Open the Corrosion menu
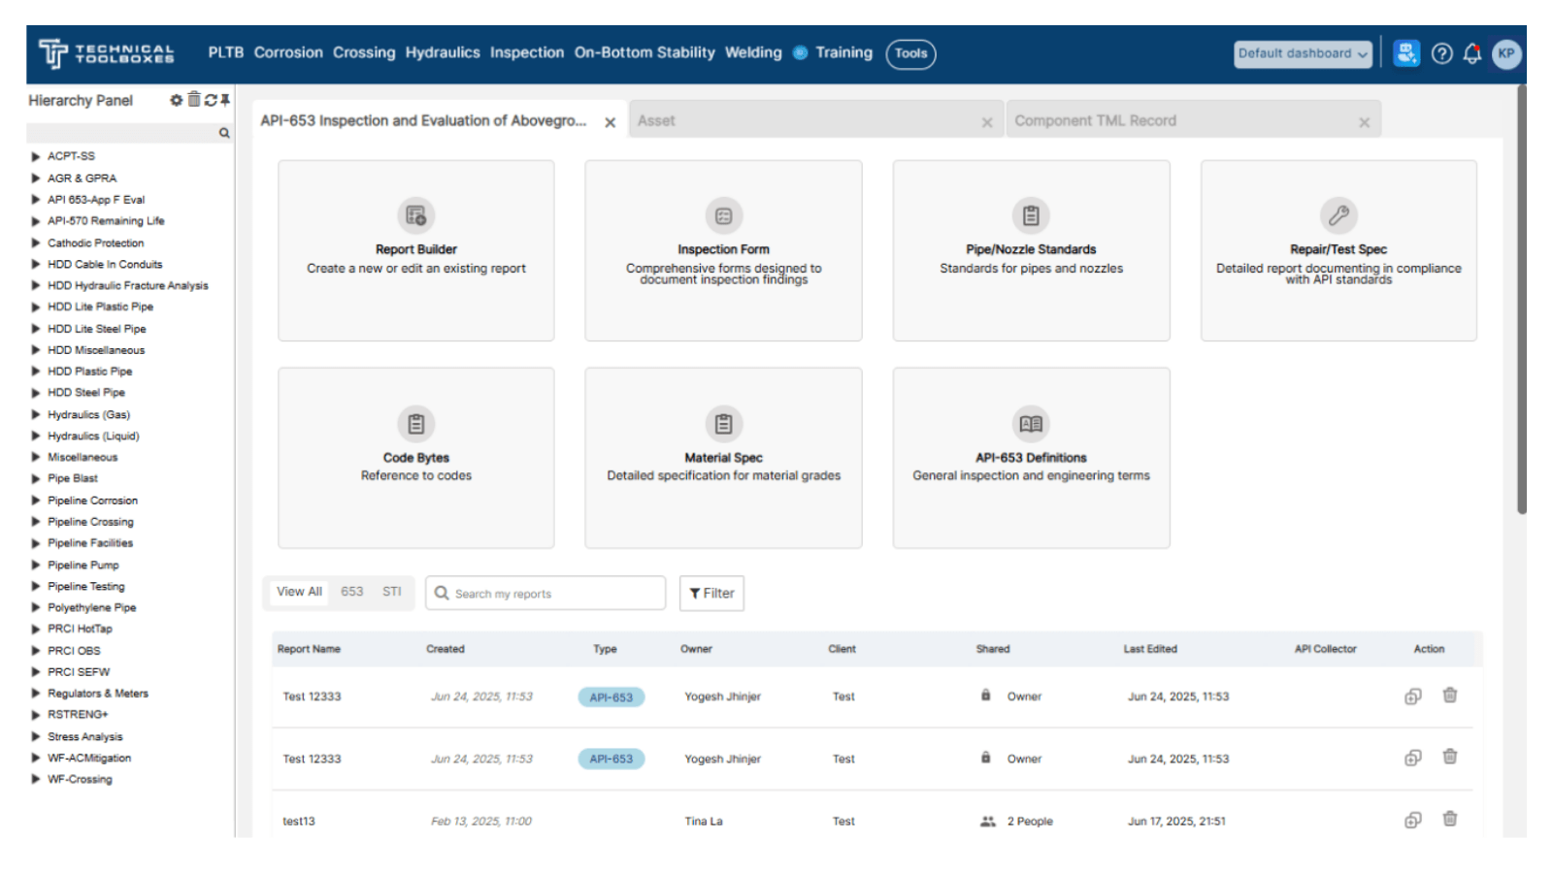This screenshot has width=1553, height=873. pos(288,52)
